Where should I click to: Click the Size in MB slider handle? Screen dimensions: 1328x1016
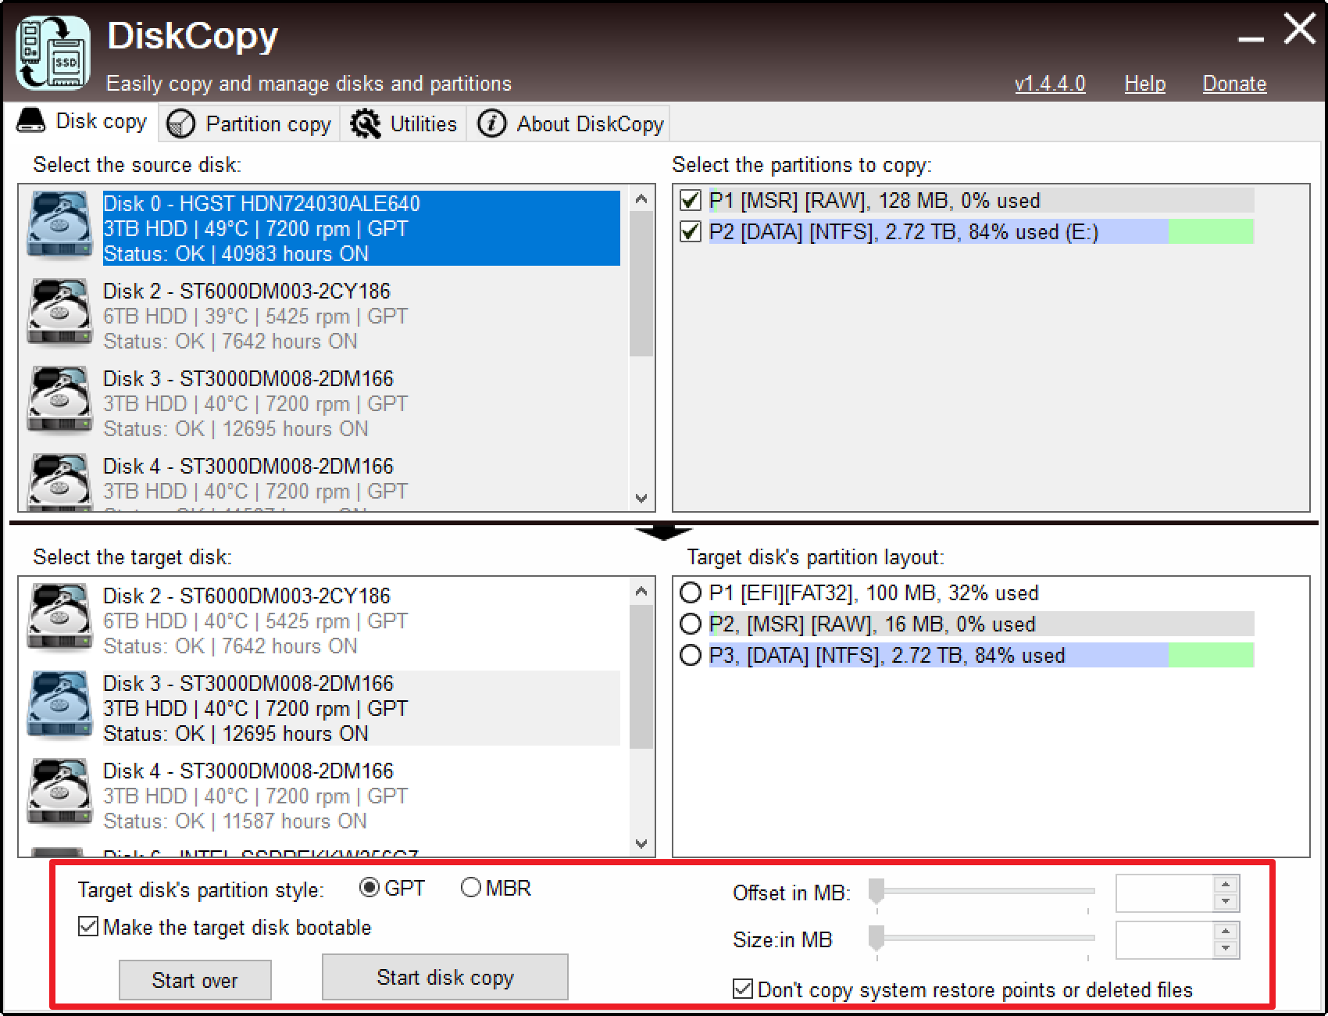[x=876, y=938]
